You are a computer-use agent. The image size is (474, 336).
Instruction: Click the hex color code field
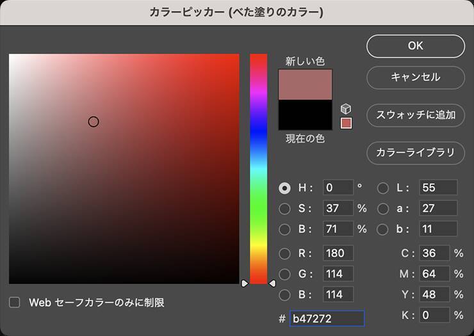[x=327, y=318]
